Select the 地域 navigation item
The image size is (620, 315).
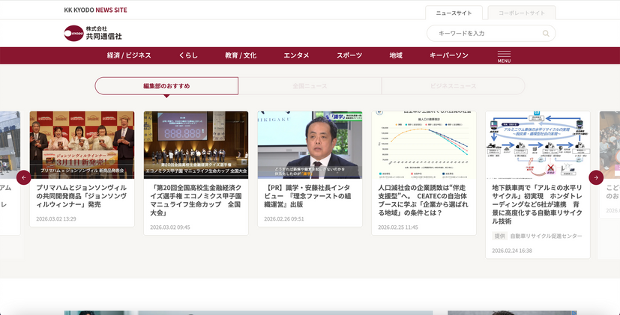[x=396, y=55]
